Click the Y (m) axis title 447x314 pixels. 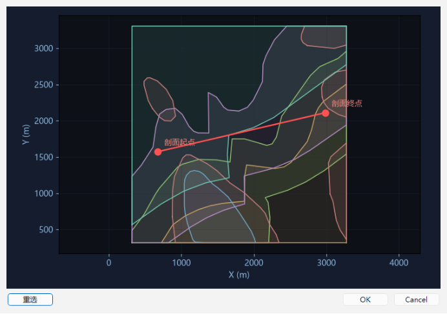point(26,134)
